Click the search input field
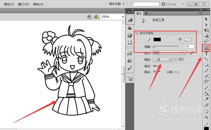Viewport: 211px width, 130px height. click(145, 4)
